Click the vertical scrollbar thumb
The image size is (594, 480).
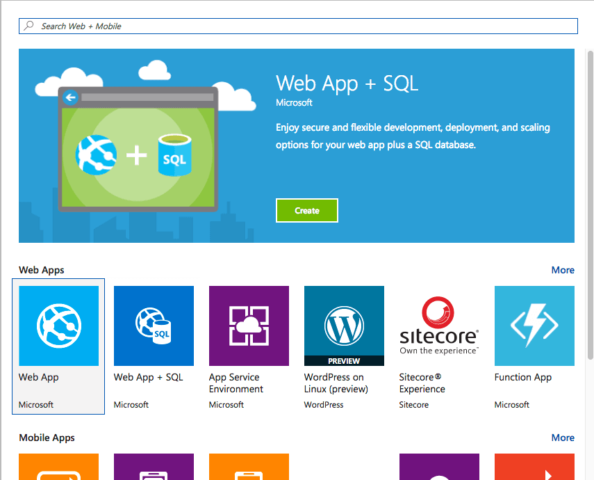591,205
